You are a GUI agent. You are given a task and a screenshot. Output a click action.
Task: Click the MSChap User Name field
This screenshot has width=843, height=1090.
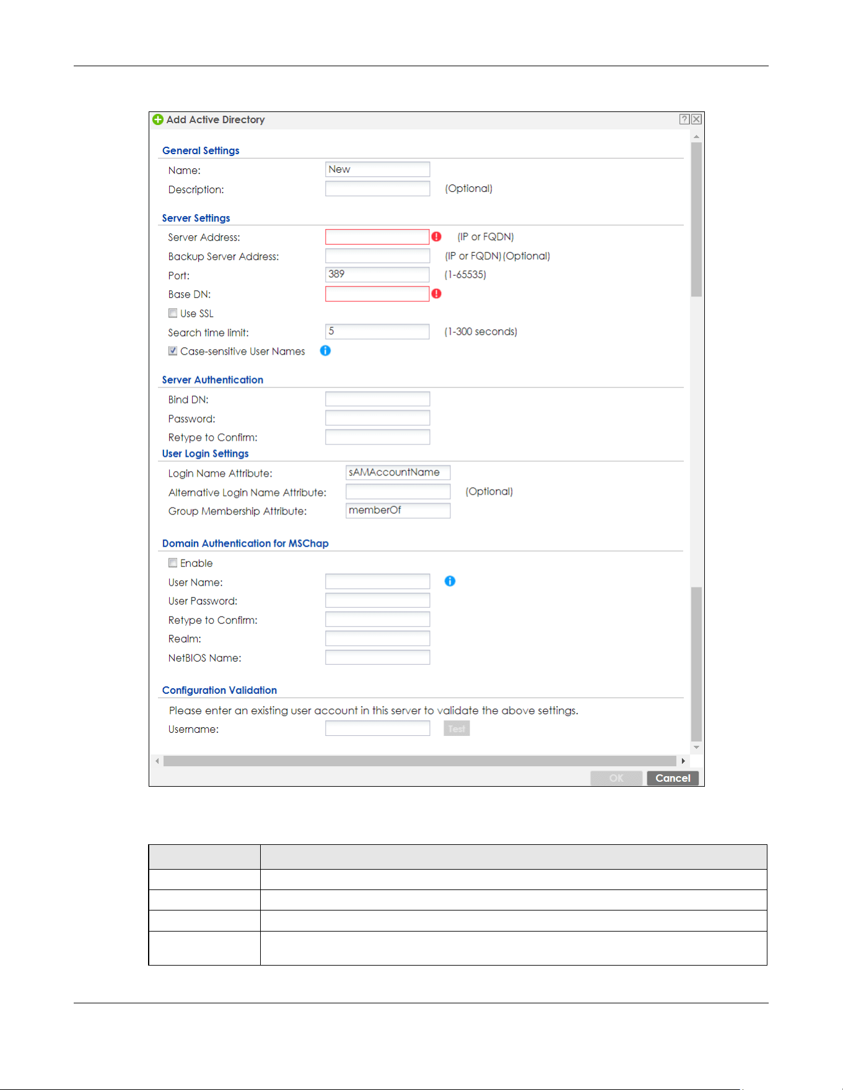(x=377, y=581)
